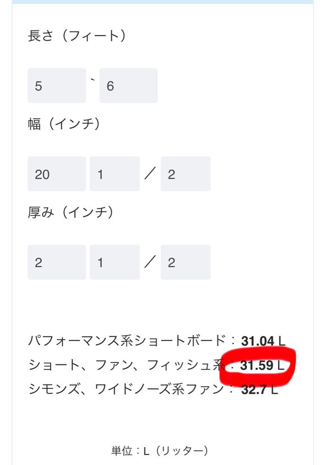This screenshot has width=326, height=465.
Task: Select the thickness input showing 2
Action: tap(56, 262)
